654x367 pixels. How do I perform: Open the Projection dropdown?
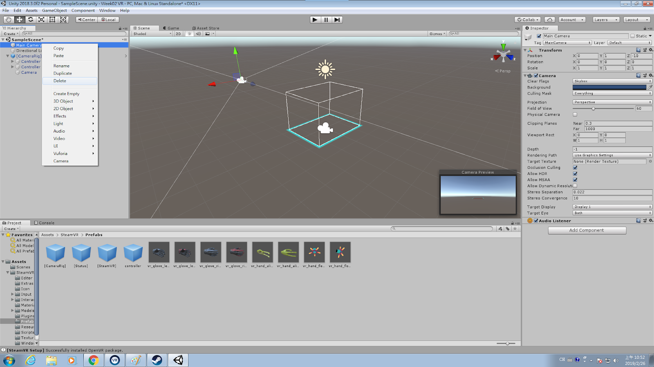[612, 102]
